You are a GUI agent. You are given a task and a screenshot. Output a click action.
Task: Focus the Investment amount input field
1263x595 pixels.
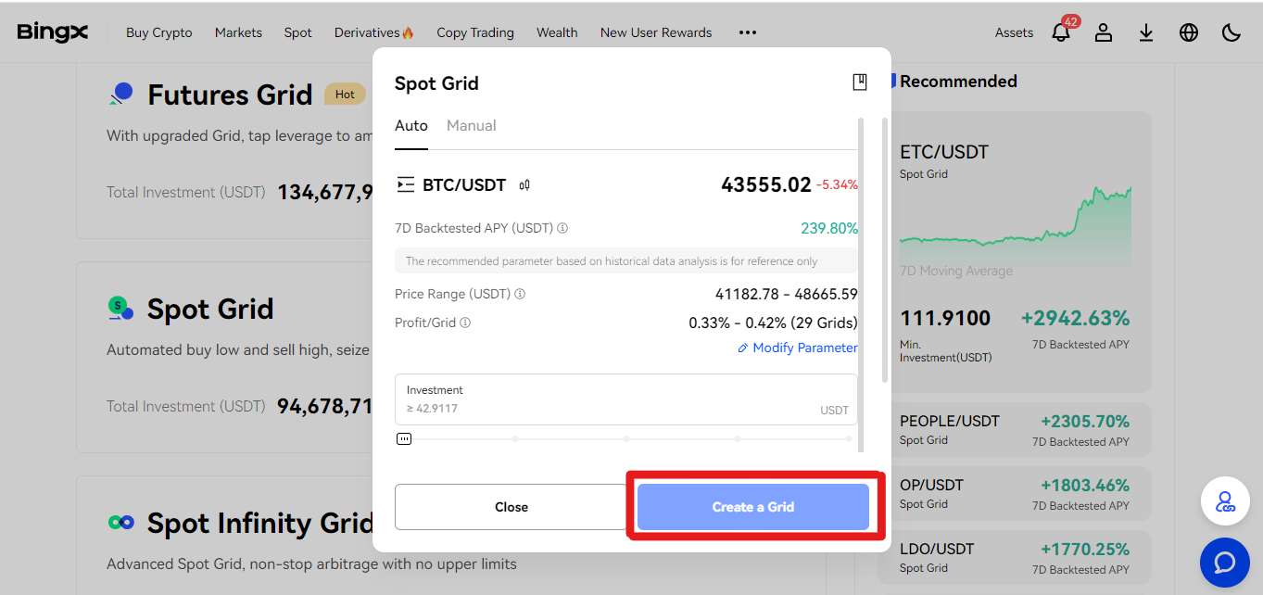626,399
